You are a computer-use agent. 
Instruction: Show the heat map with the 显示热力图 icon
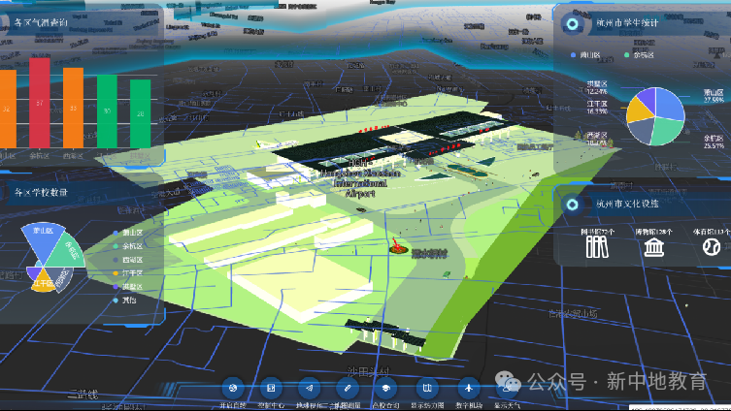426,388
